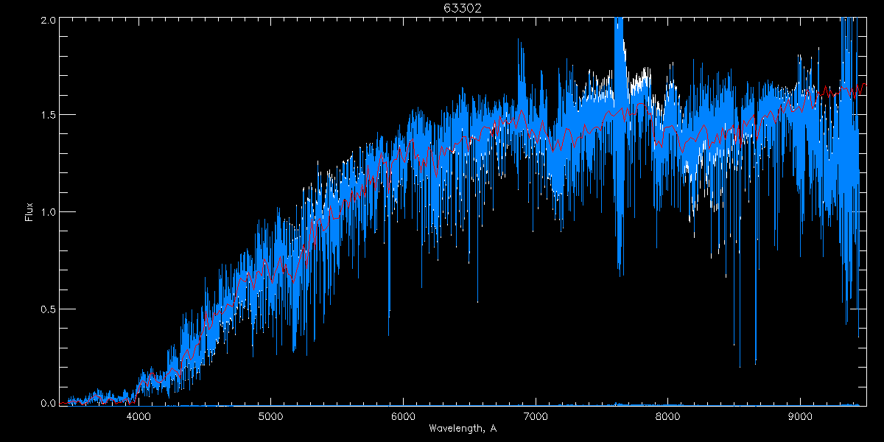Click the 1.5 flux tick label
884x442 pixels.
(48, 115)
